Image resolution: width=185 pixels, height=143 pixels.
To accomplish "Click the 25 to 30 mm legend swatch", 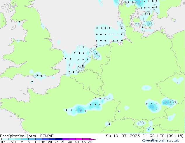I will coord(59,139).
